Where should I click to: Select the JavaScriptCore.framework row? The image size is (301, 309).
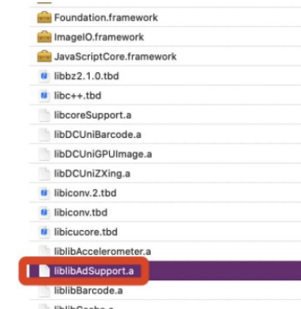[165, 57]
